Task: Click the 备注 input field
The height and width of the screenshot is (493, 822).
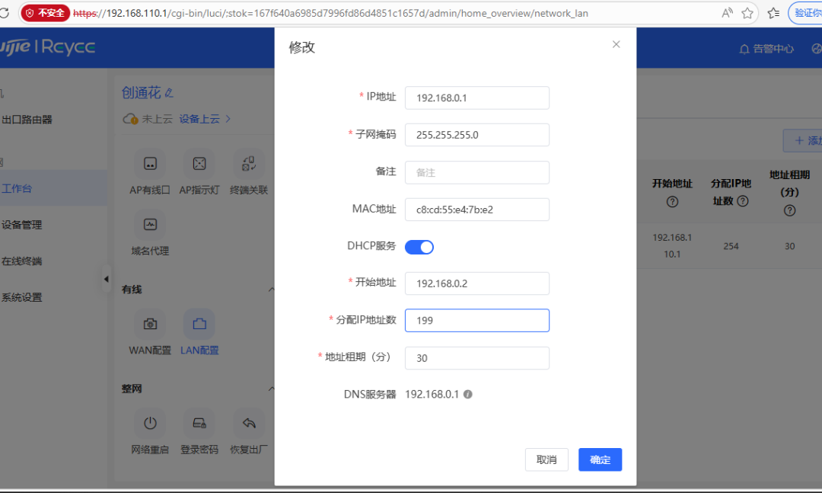Action: pos(477,172)
